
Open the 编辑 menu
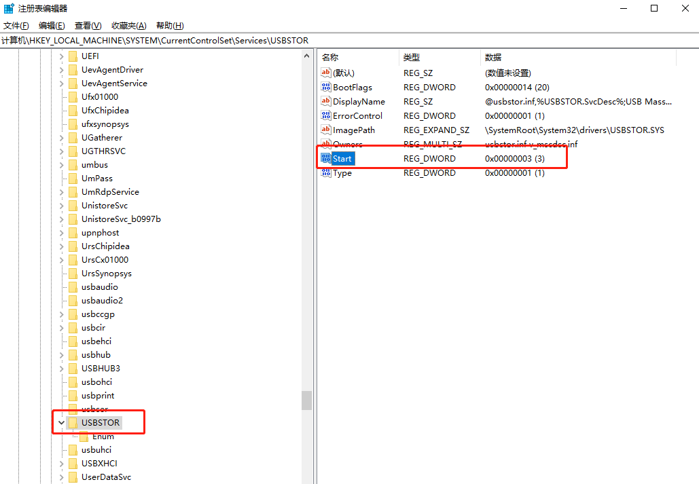tap(52, 25)
